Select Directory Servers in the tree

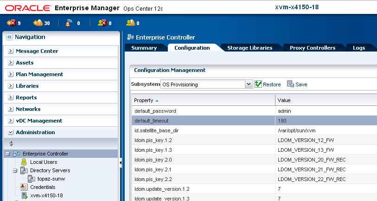(x=50, y=170)
